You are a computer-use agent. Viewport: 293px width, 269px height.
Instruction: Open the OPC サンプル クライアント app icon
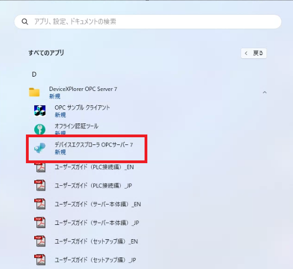[x=40, y=110]
